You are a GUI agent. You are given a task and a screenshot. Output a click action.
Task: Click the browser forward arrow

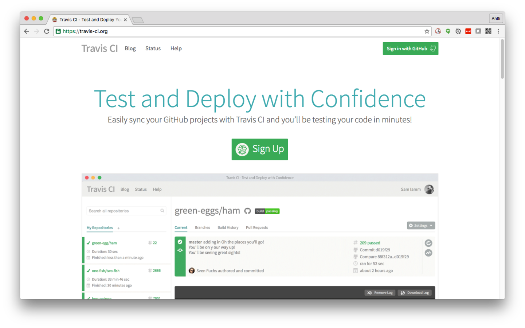pos(36,31)
